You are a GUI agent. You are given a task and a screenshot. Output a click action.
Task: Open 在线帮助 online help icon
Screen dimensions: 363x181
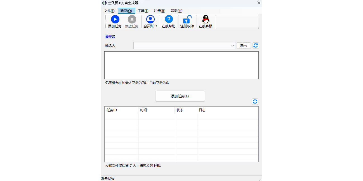pos(169,19)
